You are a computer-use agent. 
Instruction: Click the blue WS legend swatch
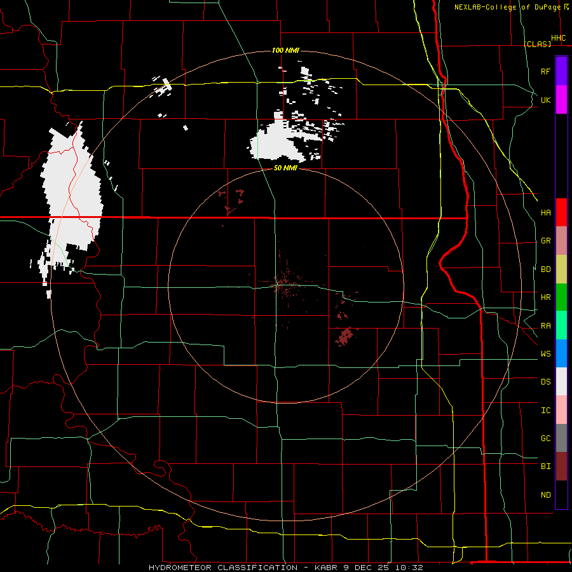(x=561, y=353)
